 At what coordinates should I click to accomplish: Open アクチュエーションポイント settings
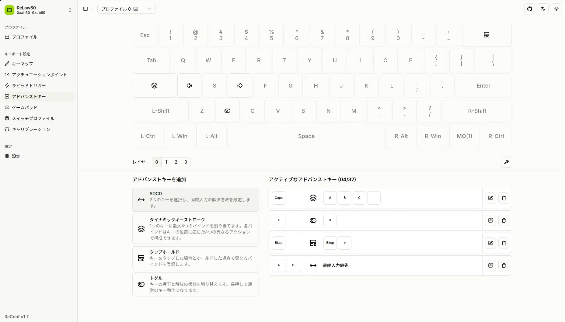click(38, 74)
